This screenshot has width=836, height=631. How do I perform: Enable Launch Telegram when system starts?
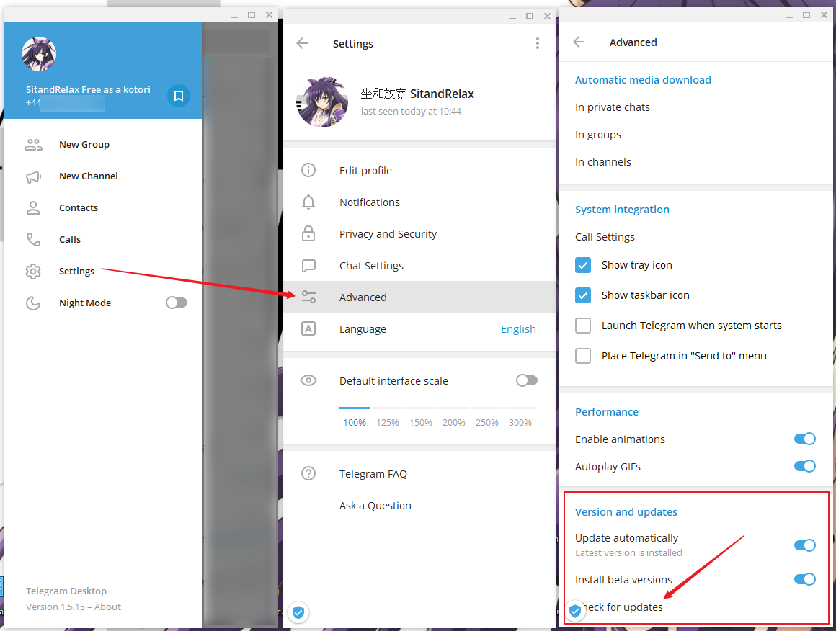click(x=583, y=326)
